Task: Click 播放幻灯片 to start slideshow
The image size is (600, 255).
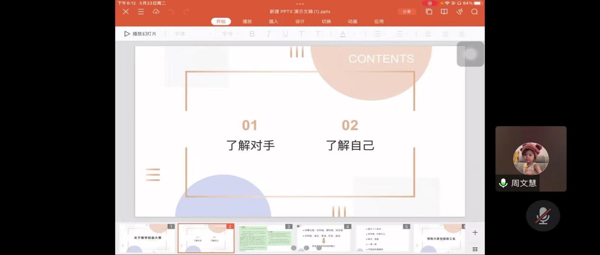Action: (x=140, y=34)
